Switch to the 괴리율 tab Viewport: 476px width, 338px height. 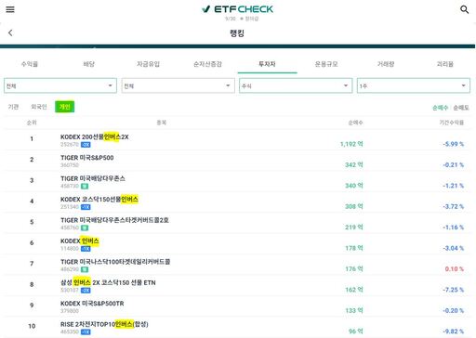[445, 64]
